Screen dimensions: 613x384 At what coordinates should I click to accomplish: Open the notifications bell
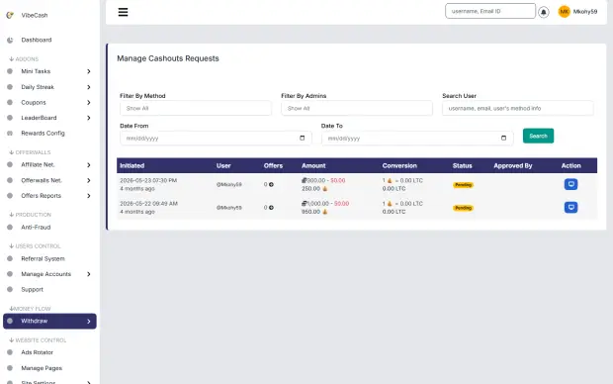pyautogui.click(x=544, y=12)
